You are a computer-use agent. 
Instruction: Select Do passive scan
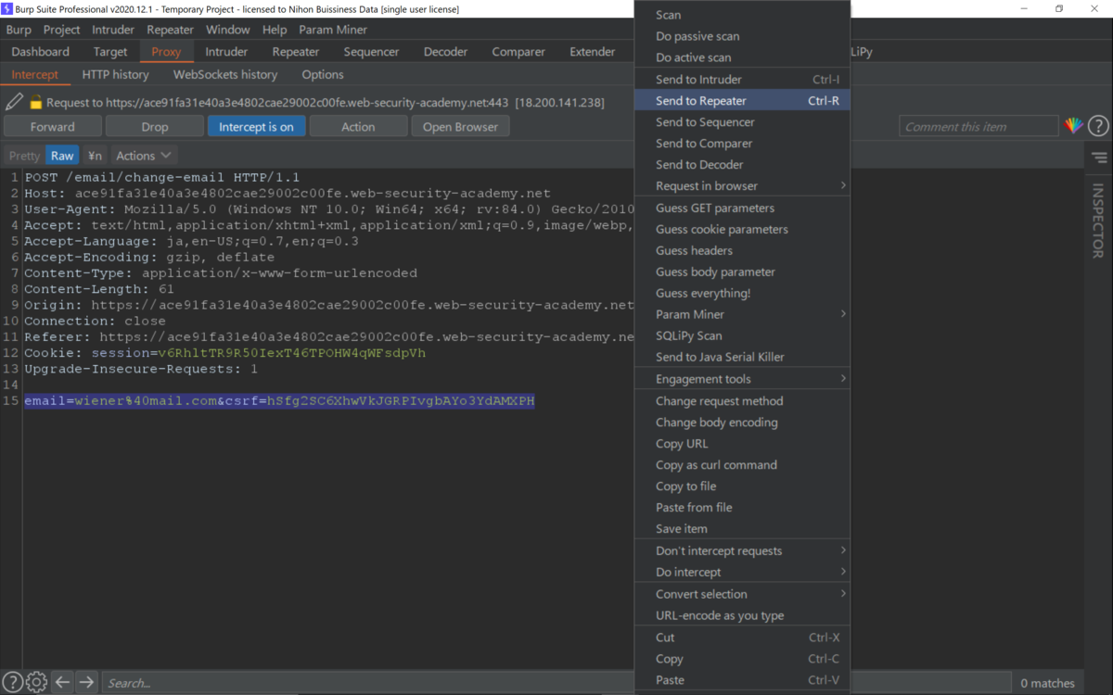point(742,36)
